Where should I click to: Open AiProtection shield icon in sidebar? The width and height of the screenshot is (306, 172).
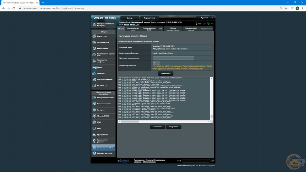click(x=94, y=49)
